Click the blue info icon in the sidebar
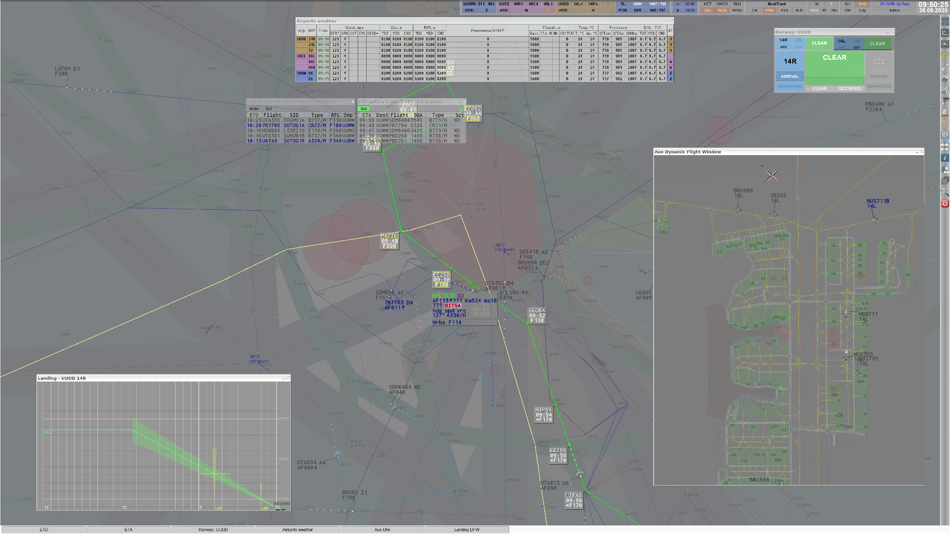This screenshot has width=950, height=534. (945, 158)
